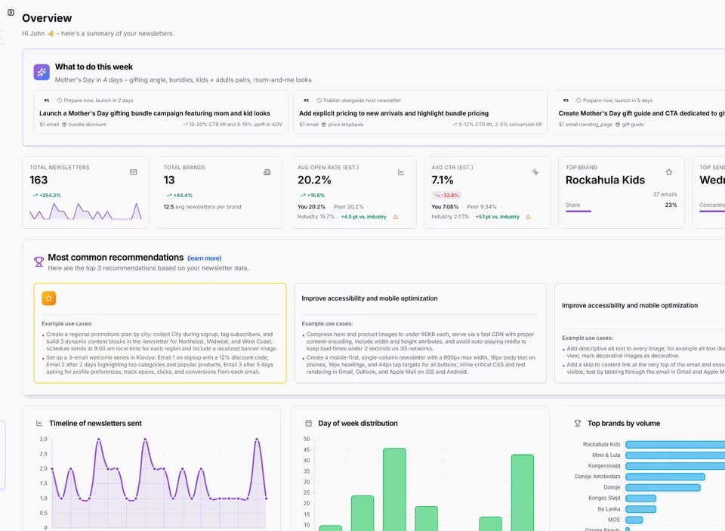Click the +4.5 pt vs. industry text

363,217
